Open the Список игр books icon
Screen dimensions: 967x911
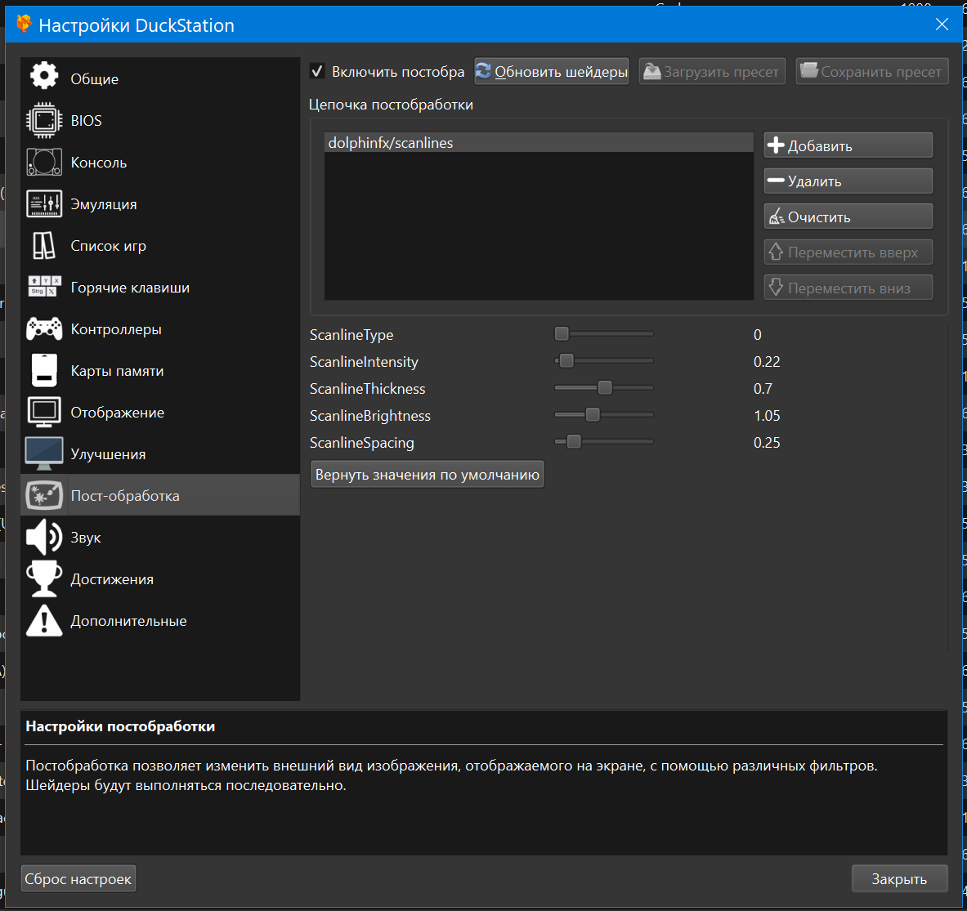pyautogui.click(x=44, y=245)
